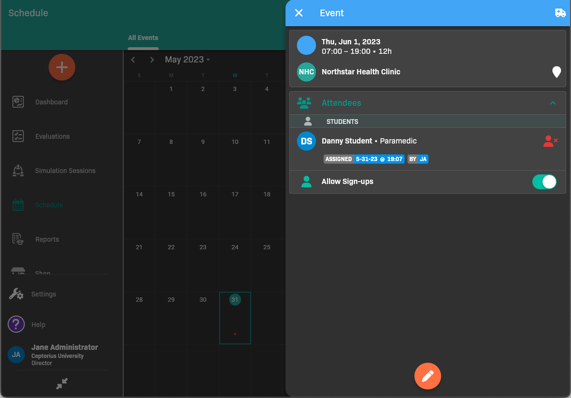The height and width of the screenshot is (398, 571).
Task: Go to the next month
Action: [152, 60]
